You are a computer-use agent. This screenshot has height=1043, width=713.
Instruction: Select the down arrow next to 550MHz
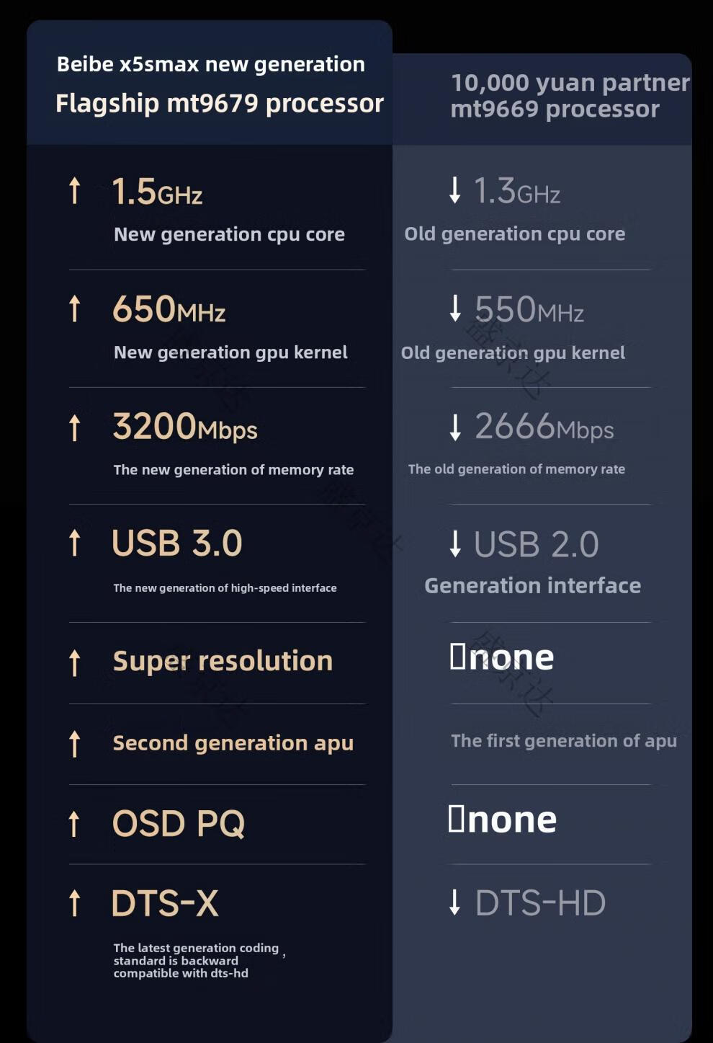tap(454, 309)
